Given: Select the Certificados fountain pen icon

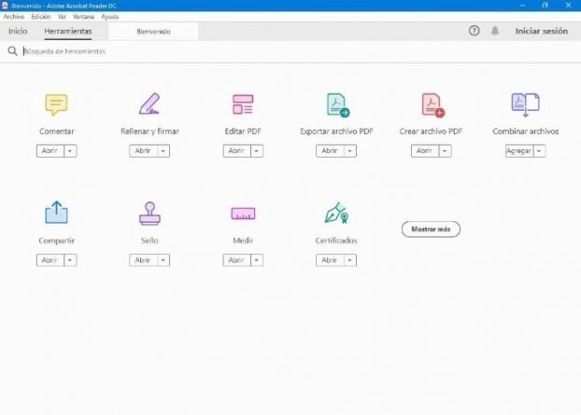Looking at the screenshot, I should click(x=336, y=213).
